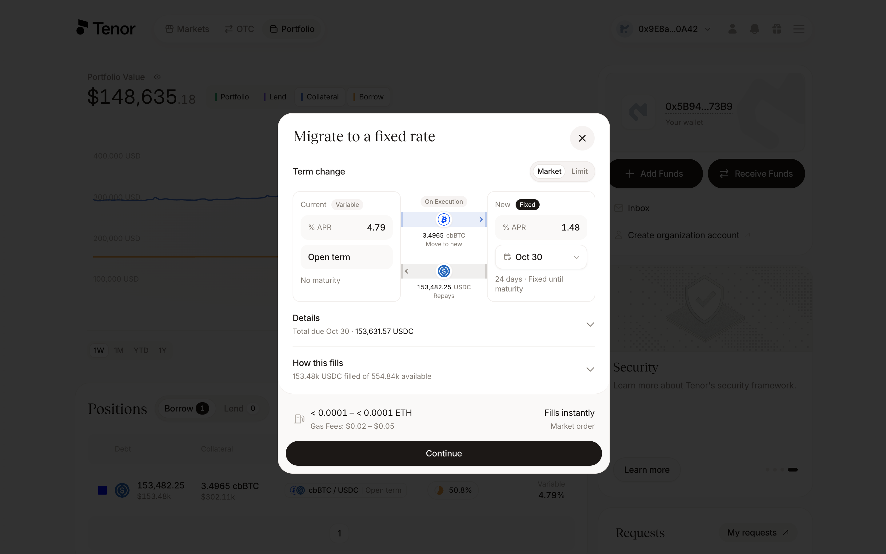
Task: Open the Portfolio tab
Action: [x=292, y=29]
